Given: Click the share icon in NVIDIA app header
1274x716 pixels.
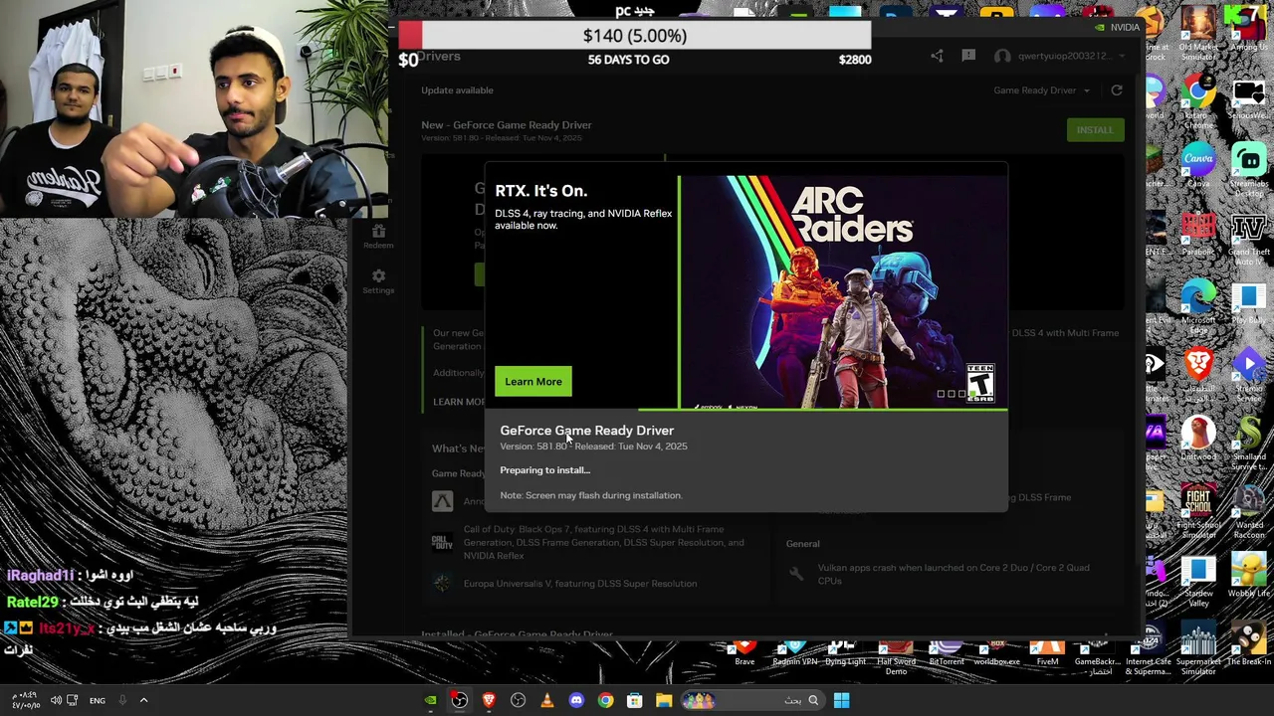Looking at the screenshot, I should coord(937,56).
